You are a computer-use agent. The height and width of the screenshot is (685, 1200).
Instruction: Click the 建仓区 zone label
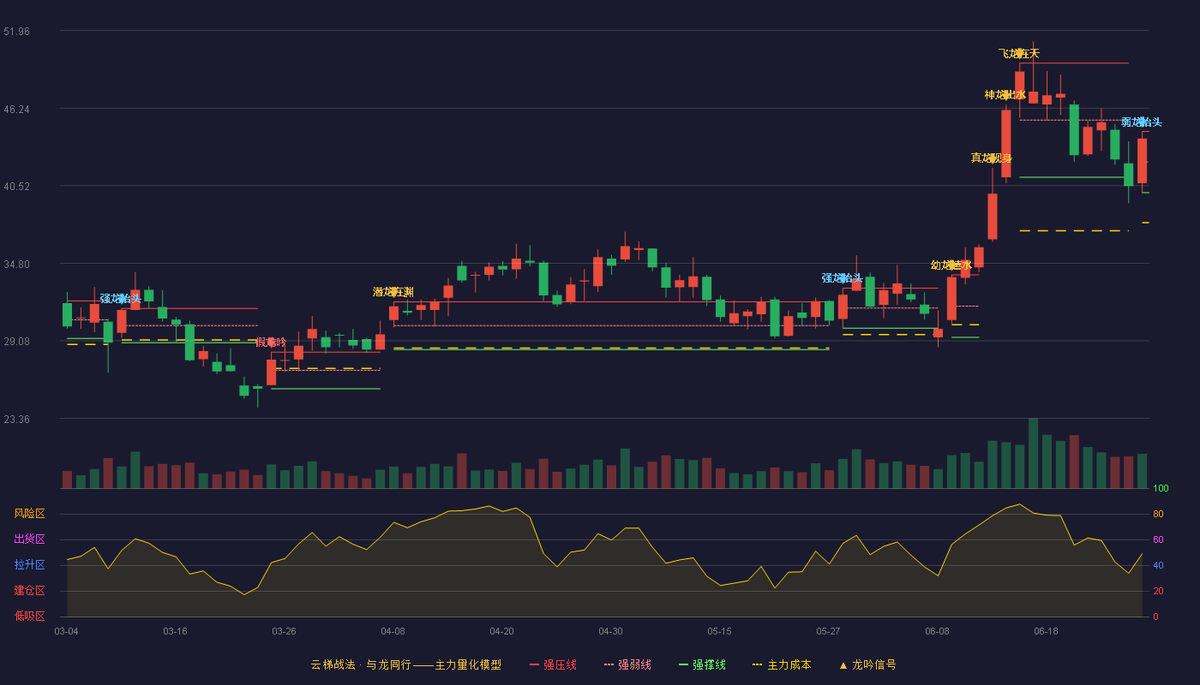(x=30, y=591)
